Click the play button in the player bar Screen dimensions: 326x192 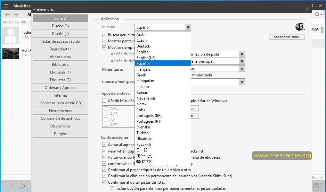(22, 186)
